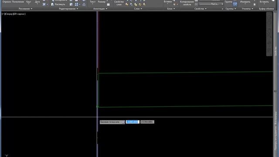The width and height of the screenshot is (279, 157).
Task: Expand the Утилиты panel
Action: click(247, 9)
